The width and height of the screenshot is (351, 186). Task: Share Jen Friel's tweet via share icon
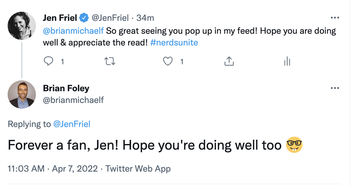229,61
